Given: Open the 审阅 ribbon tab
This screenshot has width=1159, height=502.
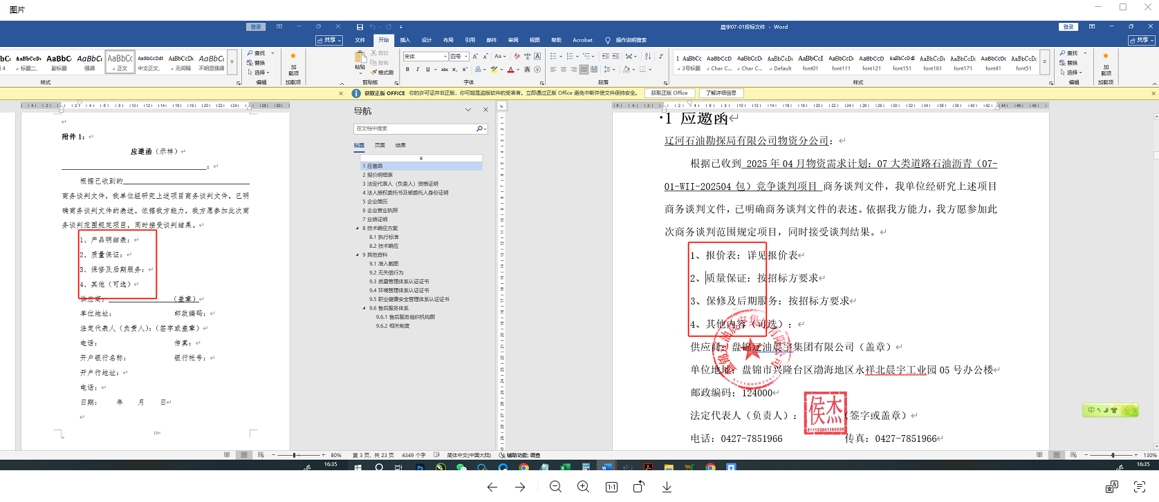Looking at the screenshot, I should tap(513, 40).
